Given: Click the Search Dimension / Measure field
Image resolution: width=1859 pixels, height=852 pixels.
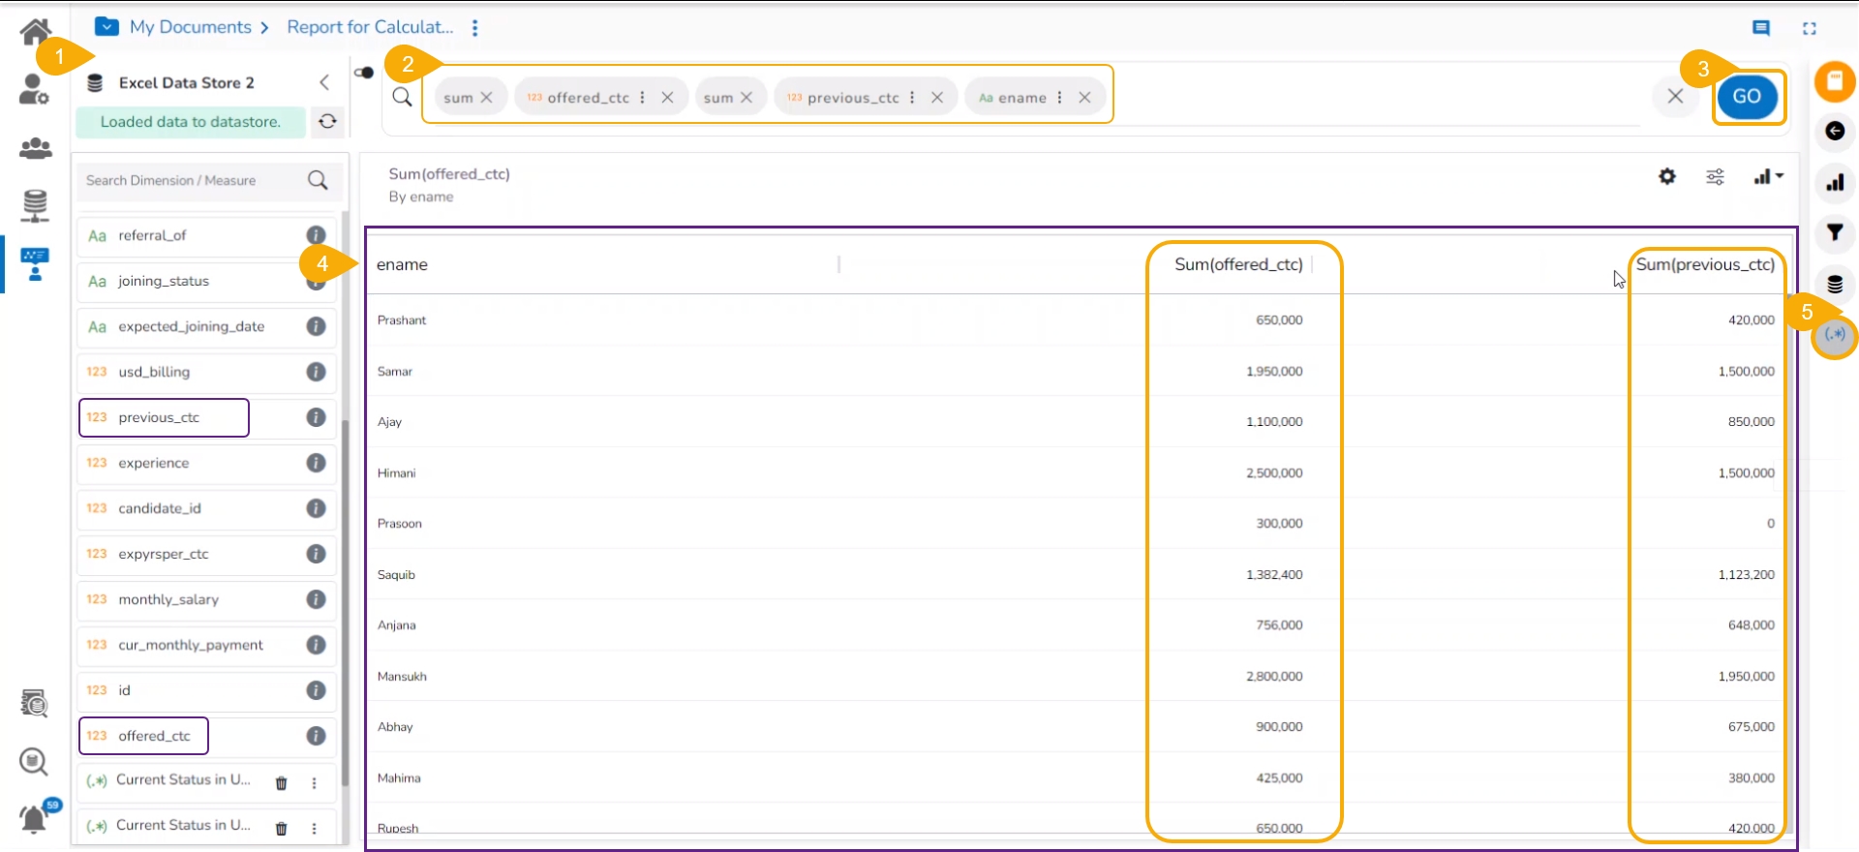Looking at the screenshot, I should 194,181.
